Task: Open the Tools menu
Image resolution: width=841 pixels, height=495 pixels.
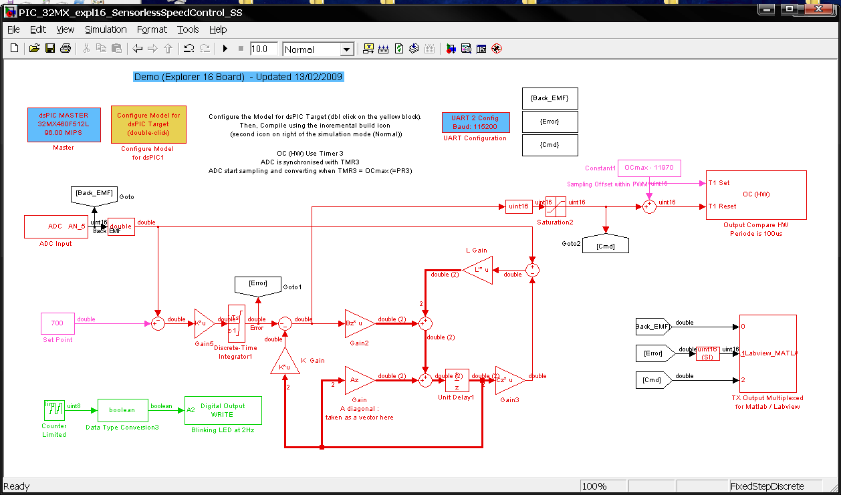Action: (x=188, y=29)
